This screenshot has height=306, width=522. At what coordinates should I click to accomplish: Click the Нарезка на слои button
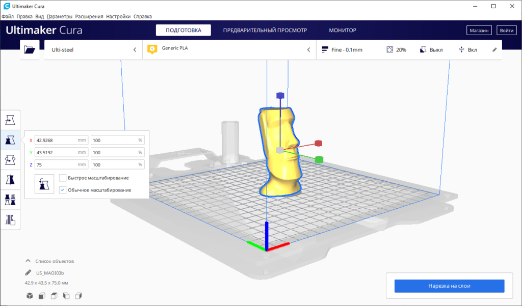click(449, 286)
